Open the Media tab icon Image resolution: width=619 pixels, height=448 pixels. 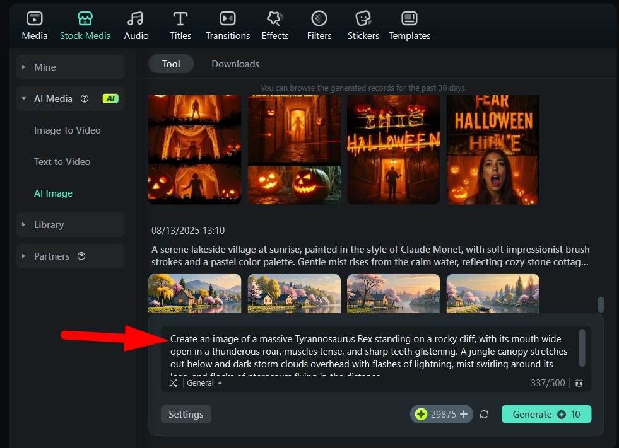pos(34,18)
